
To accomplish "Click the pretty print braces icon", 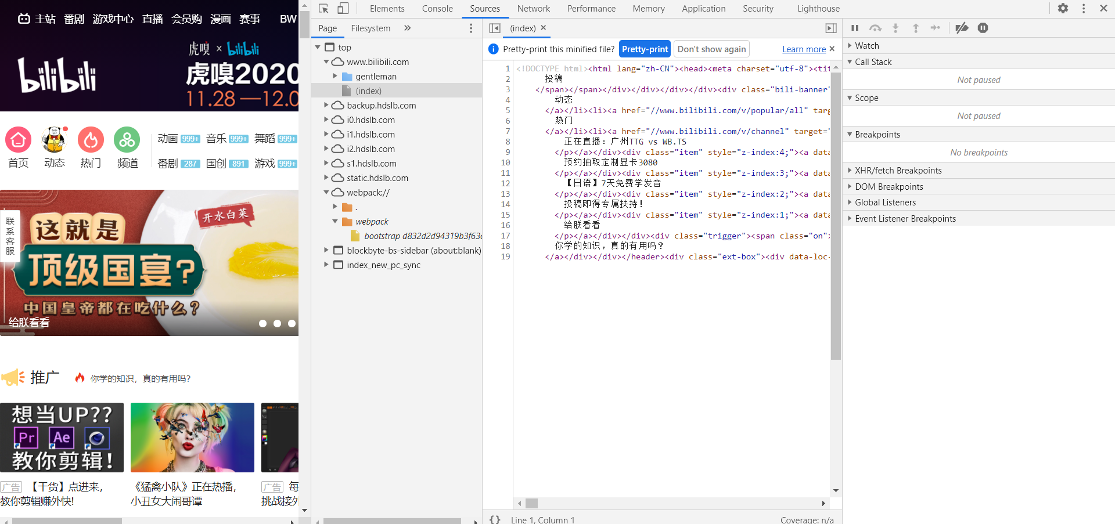I will [x=495, y=519].
